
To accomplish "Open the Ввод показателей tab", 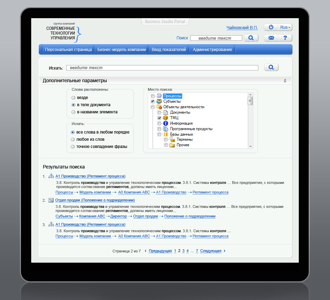I will (x=169, y=50).
